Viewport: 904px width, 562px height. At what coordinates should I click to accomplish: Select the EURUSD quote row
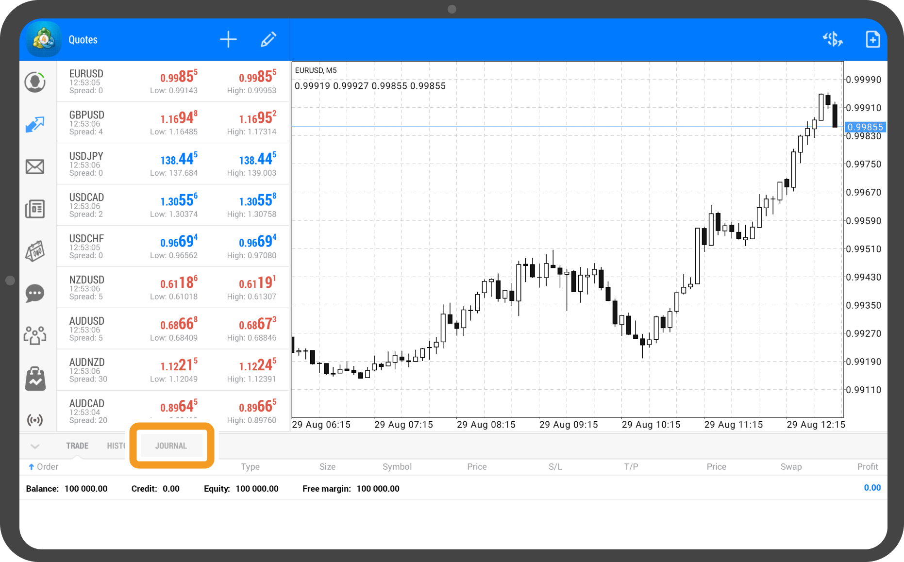172,82
